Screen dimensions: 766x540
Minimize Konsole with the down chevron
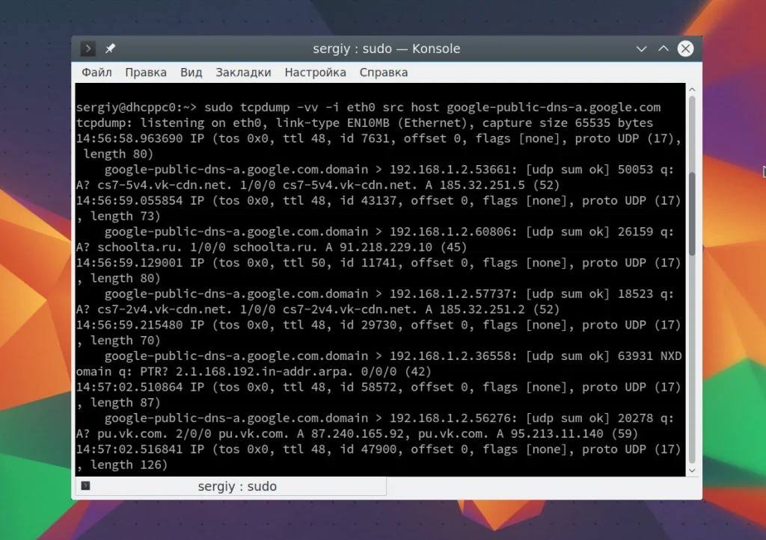pos(641,49)
